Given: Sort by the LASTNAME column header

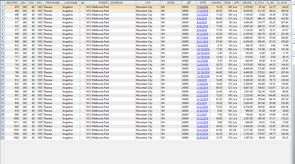Looking at the screenshot, I should click(x=71, y=3).
